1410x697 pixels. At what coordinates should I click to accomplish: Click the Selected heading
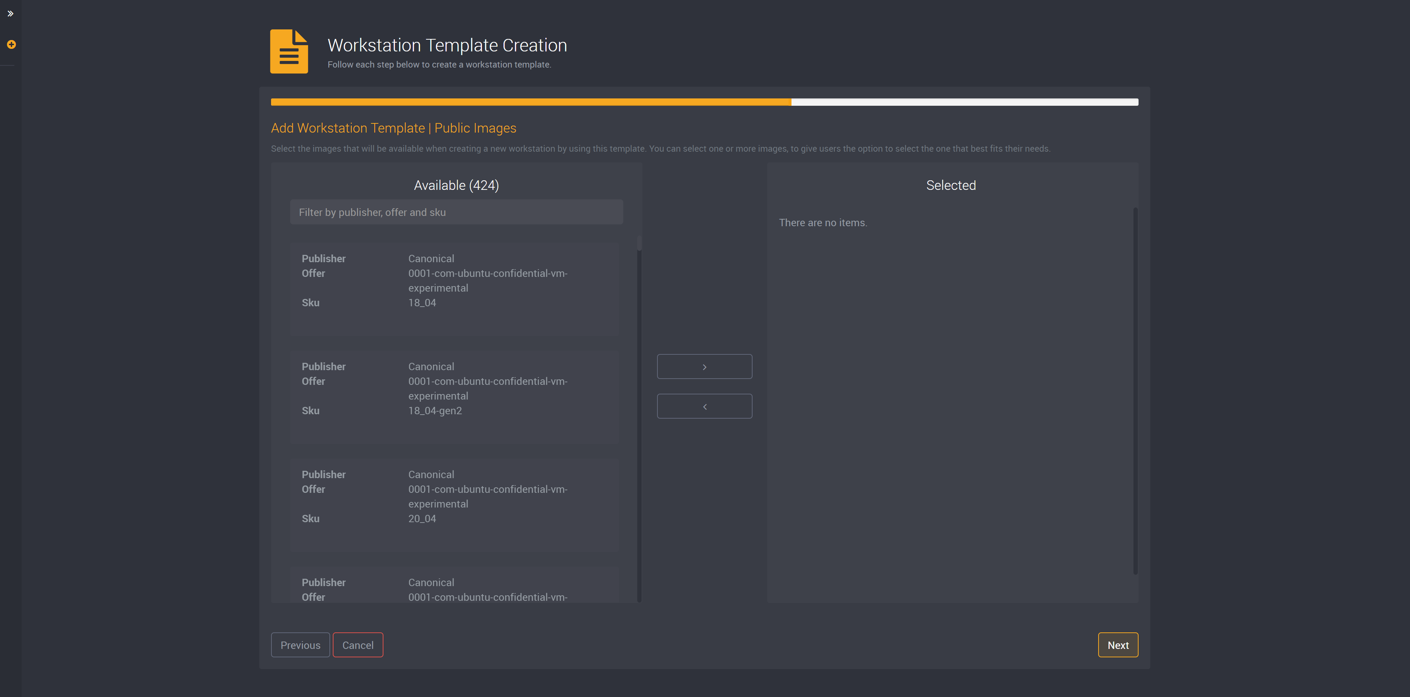[x=951, y=185]
